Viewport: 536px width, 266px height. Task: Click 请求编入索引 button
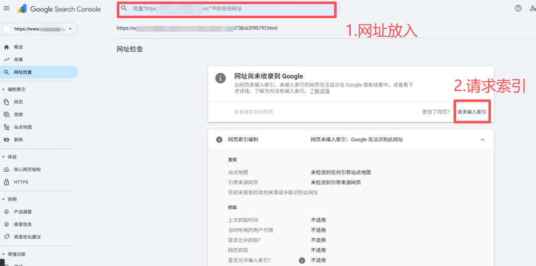pos(472,112)
